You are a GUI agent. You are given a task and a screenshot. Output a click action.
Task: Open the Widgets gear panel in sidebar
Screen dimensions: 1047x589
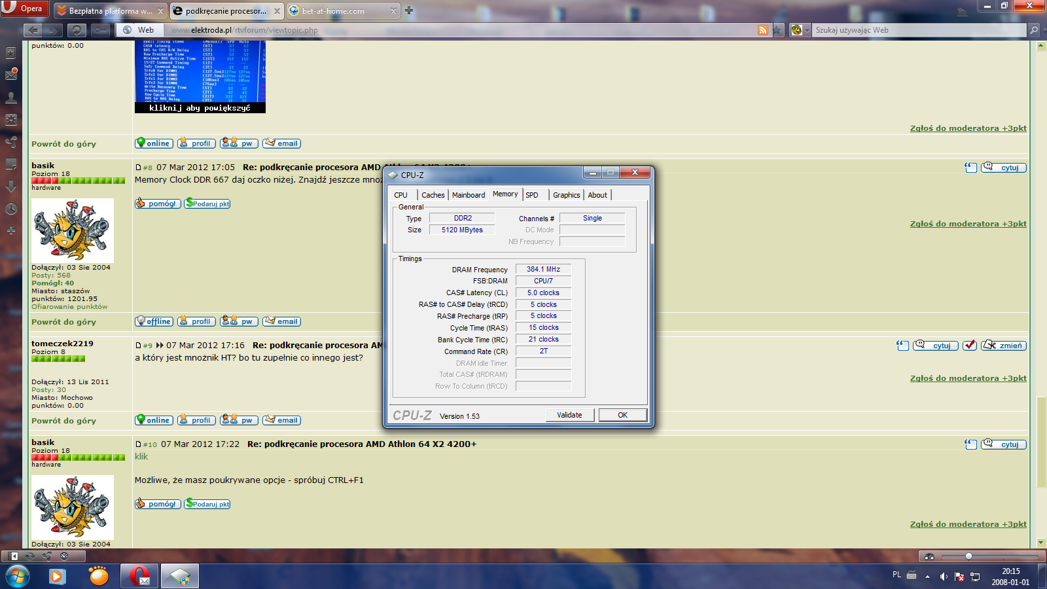click(11, 120)
